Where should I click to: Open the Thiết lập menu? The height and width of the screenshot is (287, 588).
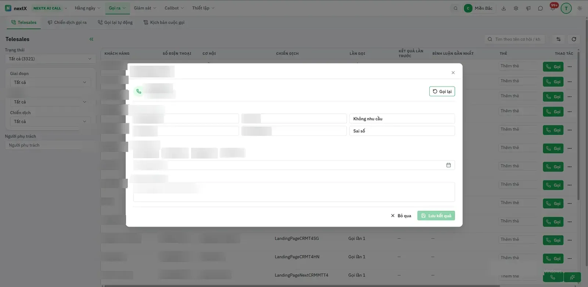[x=203, y=8]
